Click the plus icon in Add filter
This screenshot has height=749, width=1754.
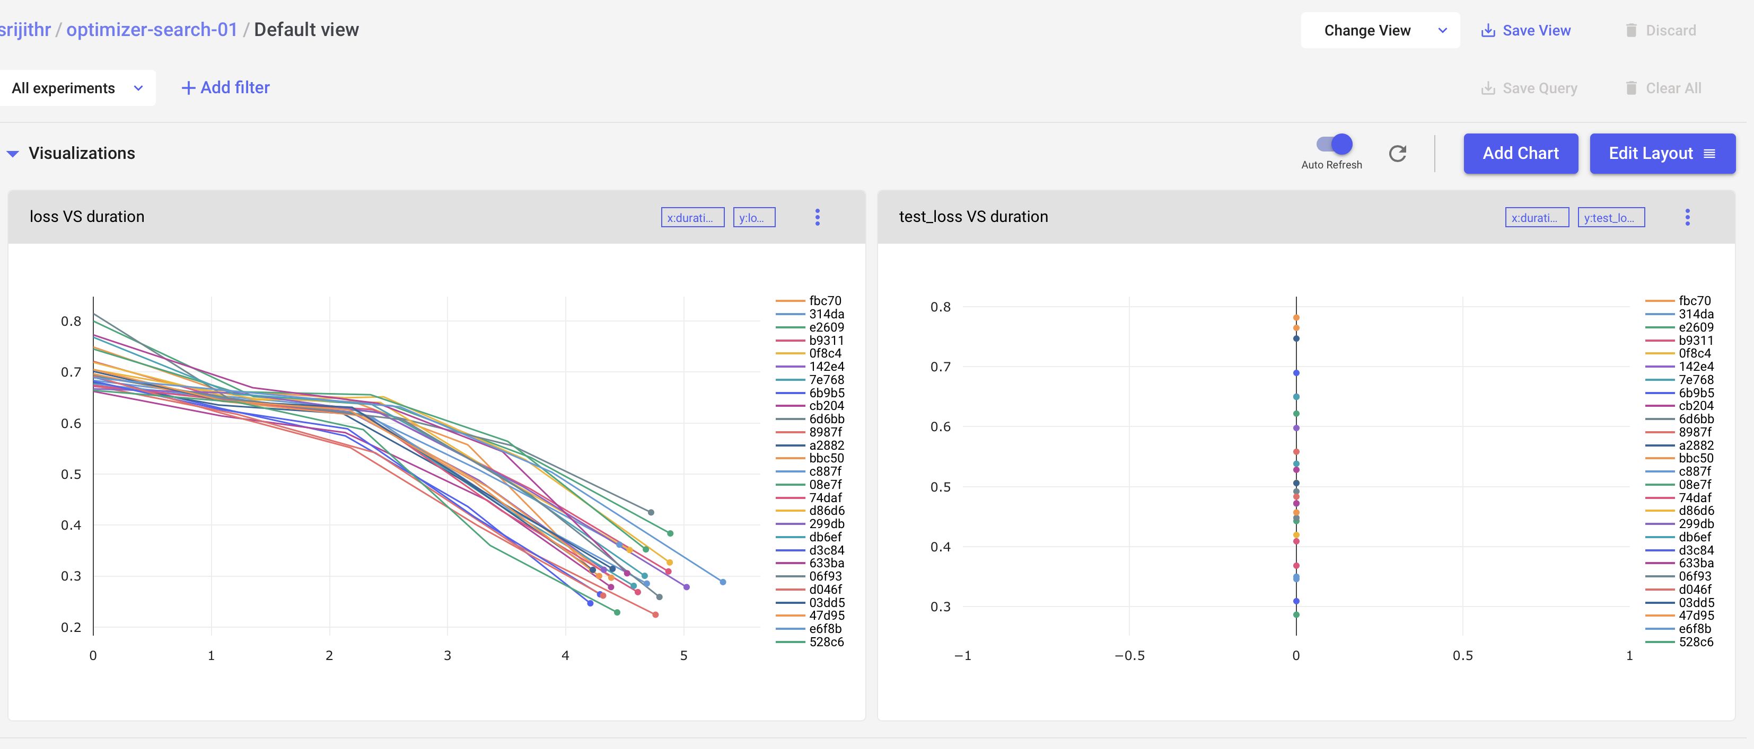coord(188,88)
